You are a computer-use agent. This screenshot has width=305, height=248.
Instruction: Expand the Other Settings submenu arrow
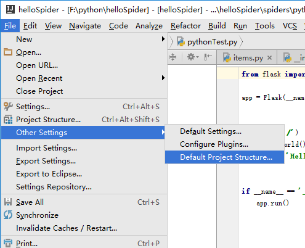[163, 132]
